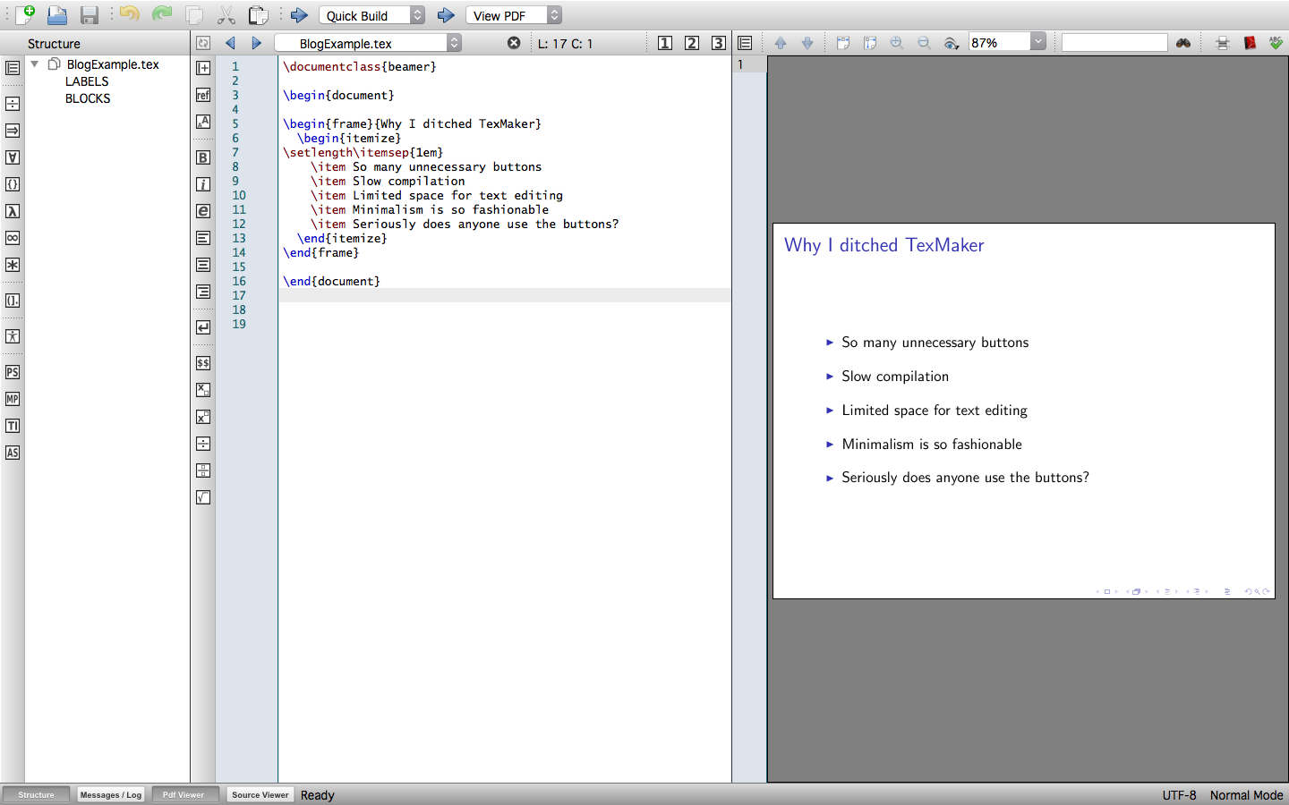
Task: Show the PSTricks PS commands panel
Action: [x=13, y=372]
